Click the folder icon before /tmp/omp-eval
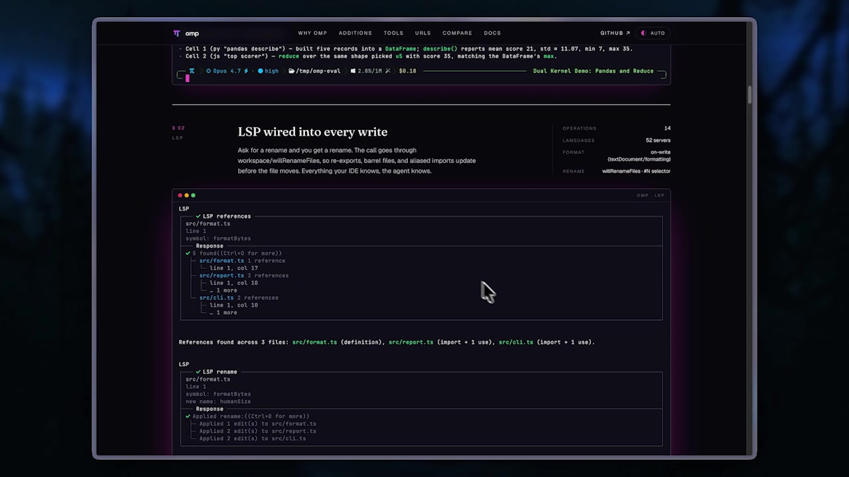 [292, 71]
